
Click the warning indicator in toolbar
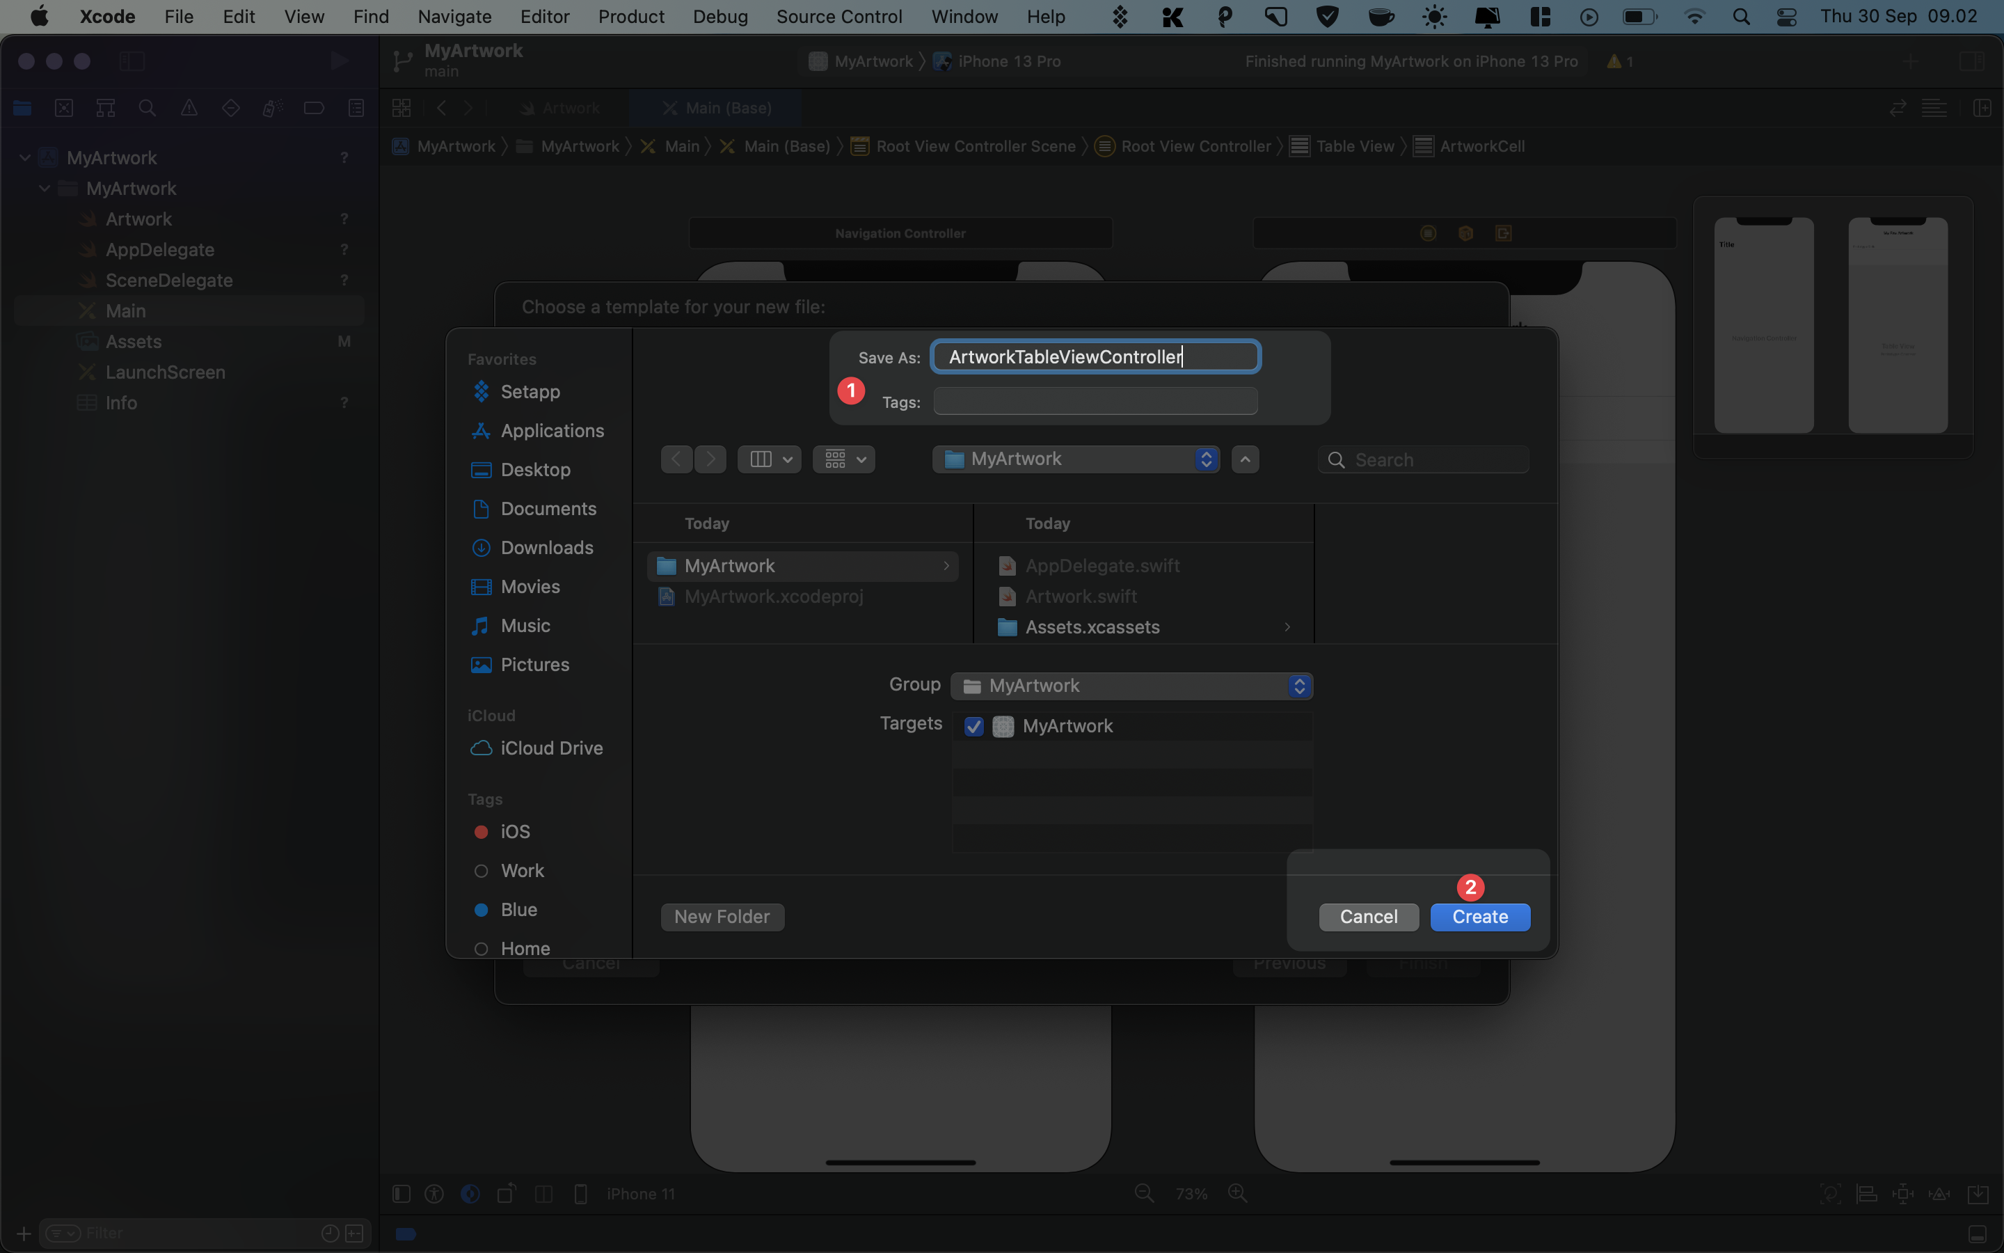[x=1620, y=61]
